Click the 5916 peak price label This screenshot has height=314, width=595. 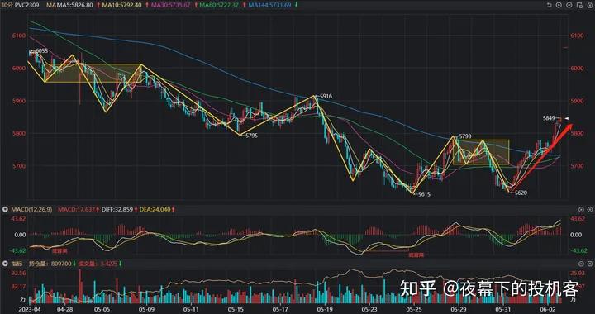point(326,97)
